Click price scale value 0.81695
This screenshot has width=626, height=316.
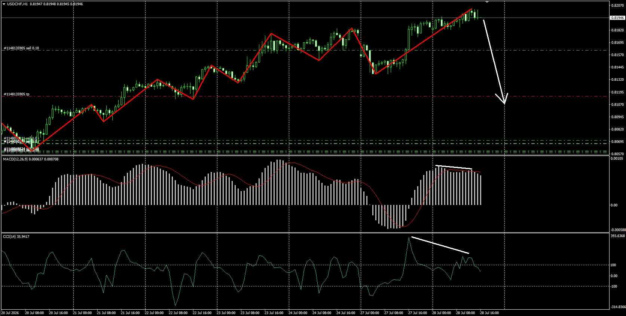617,43
